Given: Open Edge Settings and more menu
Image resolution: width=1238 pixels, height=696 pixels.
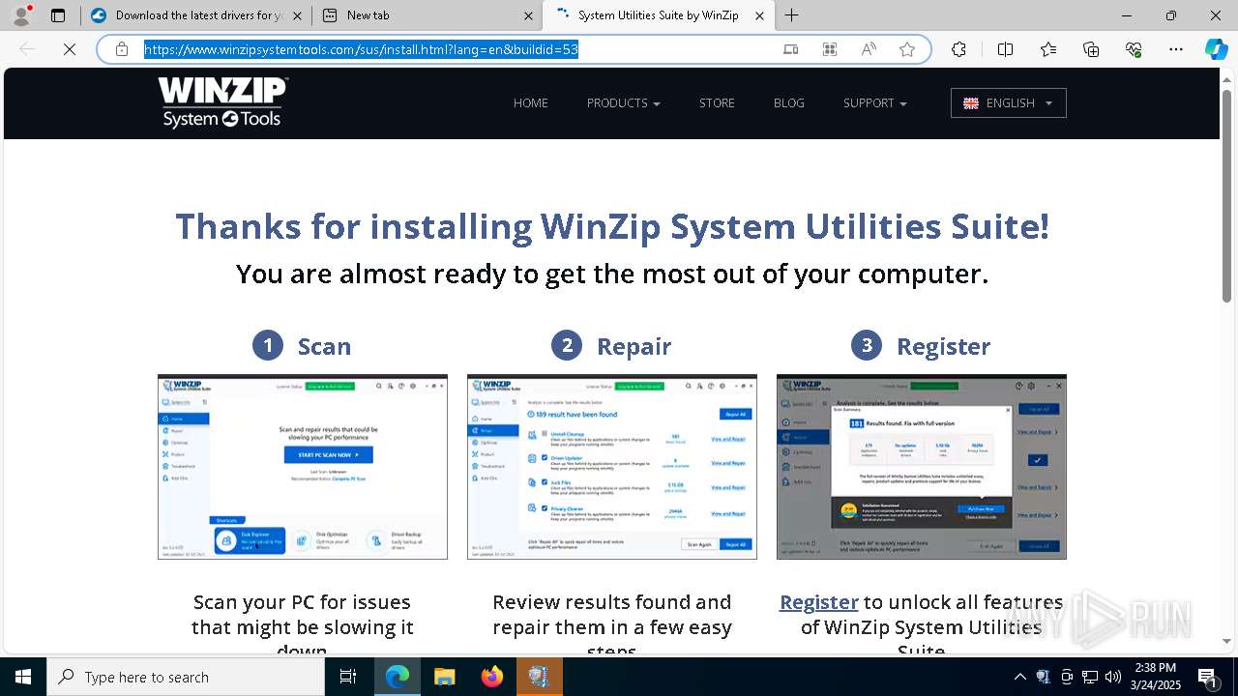Looking at the screenshot, I should [1176, 49].
